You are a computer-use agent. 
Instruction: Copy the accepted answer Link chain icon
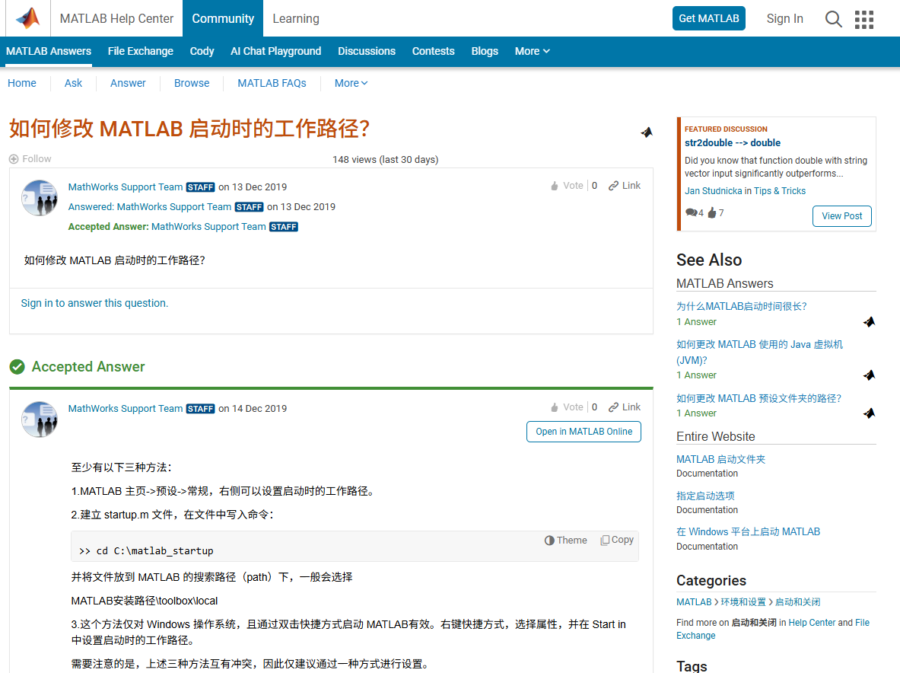[x=614, y=407]
